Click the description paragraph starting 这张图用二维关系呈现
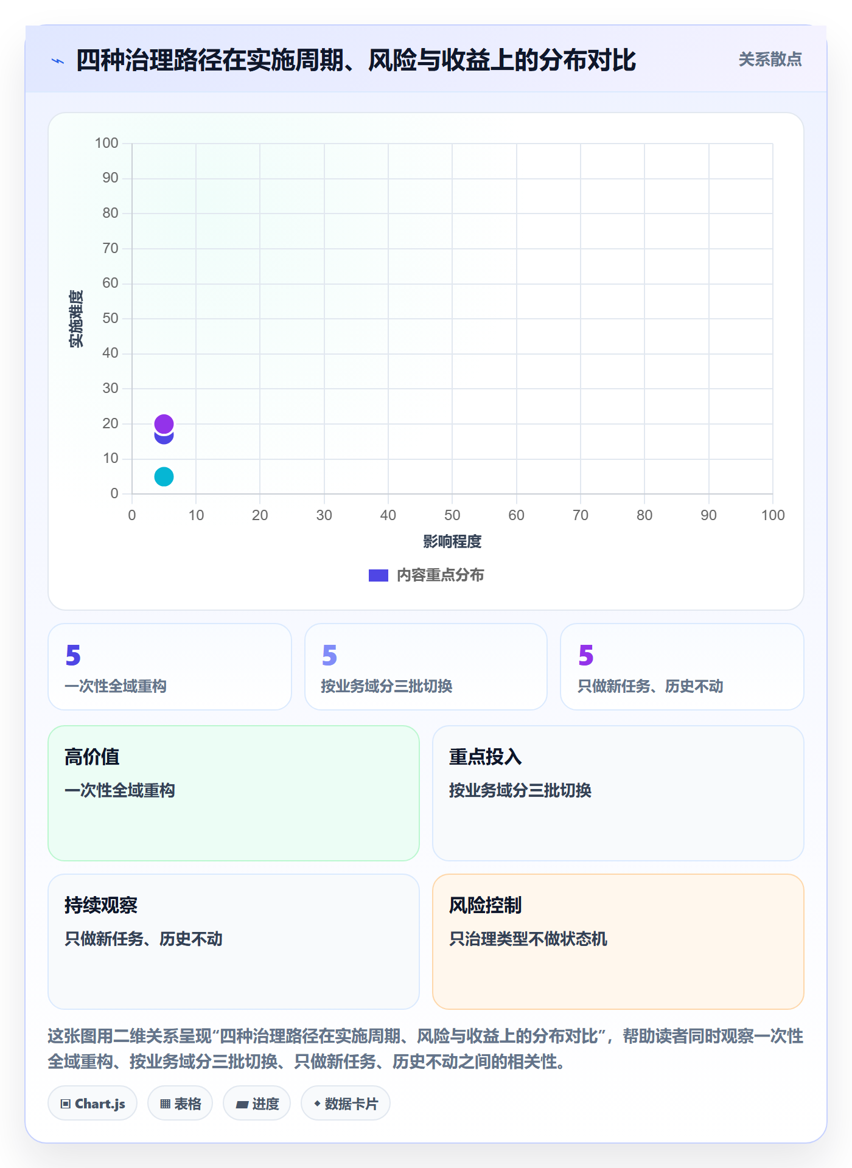Screen dimensions: 852x1168 (x=426, y=1049)
